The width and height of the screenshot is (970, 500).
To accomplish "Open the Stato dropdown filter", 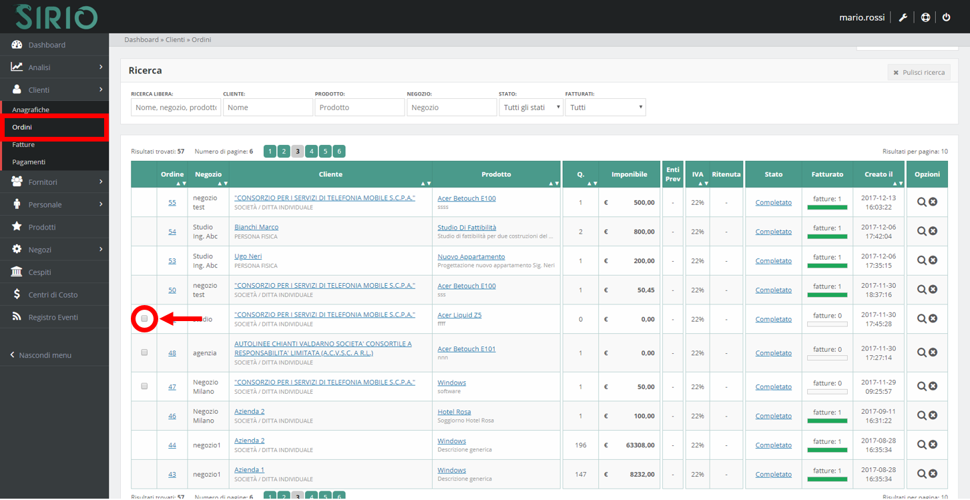I will 531,107.
